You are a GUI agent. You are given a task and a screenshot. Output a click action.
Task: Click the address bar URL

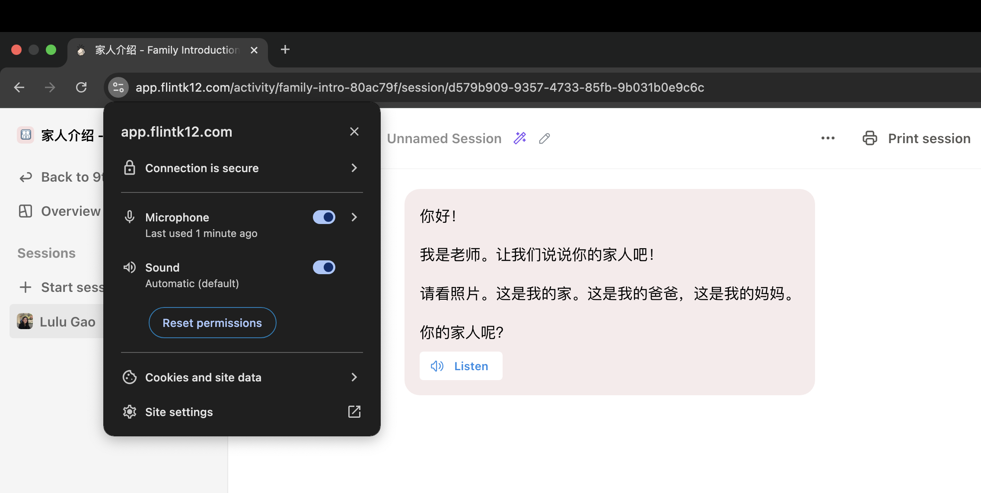[420, 87]
